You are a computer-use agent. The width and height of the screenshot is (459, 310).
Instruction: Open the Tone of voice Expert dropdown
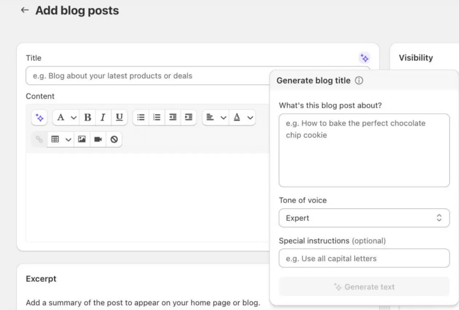(364, 218)
